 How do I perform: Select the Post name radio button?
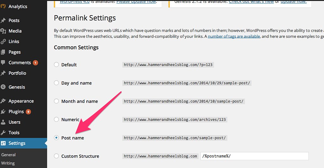pyautogui.click(x=56, y=138)
